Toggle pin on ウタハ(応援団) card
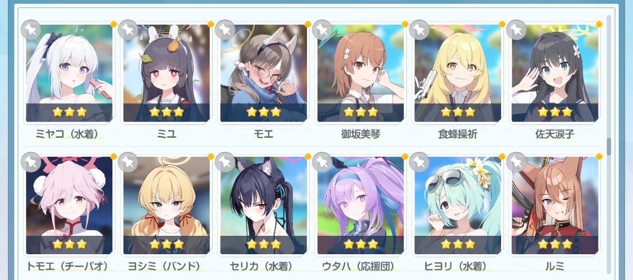 click(322, 162)
